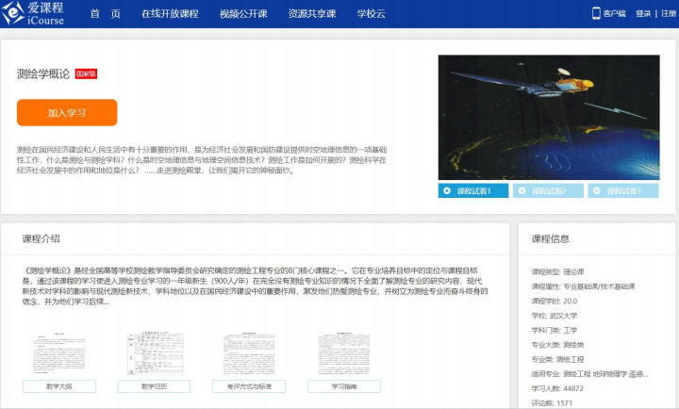Open the 资源共享课 menu
679x409 pixels.
[x=310, y=14]
